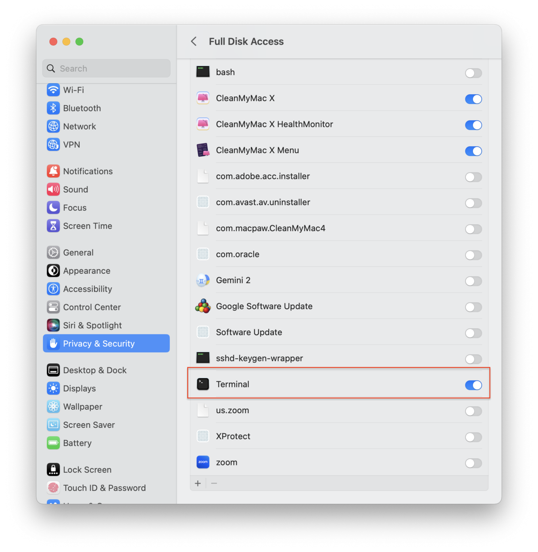Viewport: 538px width, 552px height.
Task: Click the plus button to add an app
Action: (198, 483)
